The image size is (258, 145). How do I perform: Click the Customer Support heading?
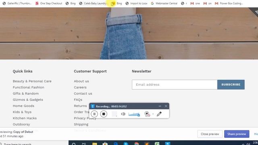[90, 71]
